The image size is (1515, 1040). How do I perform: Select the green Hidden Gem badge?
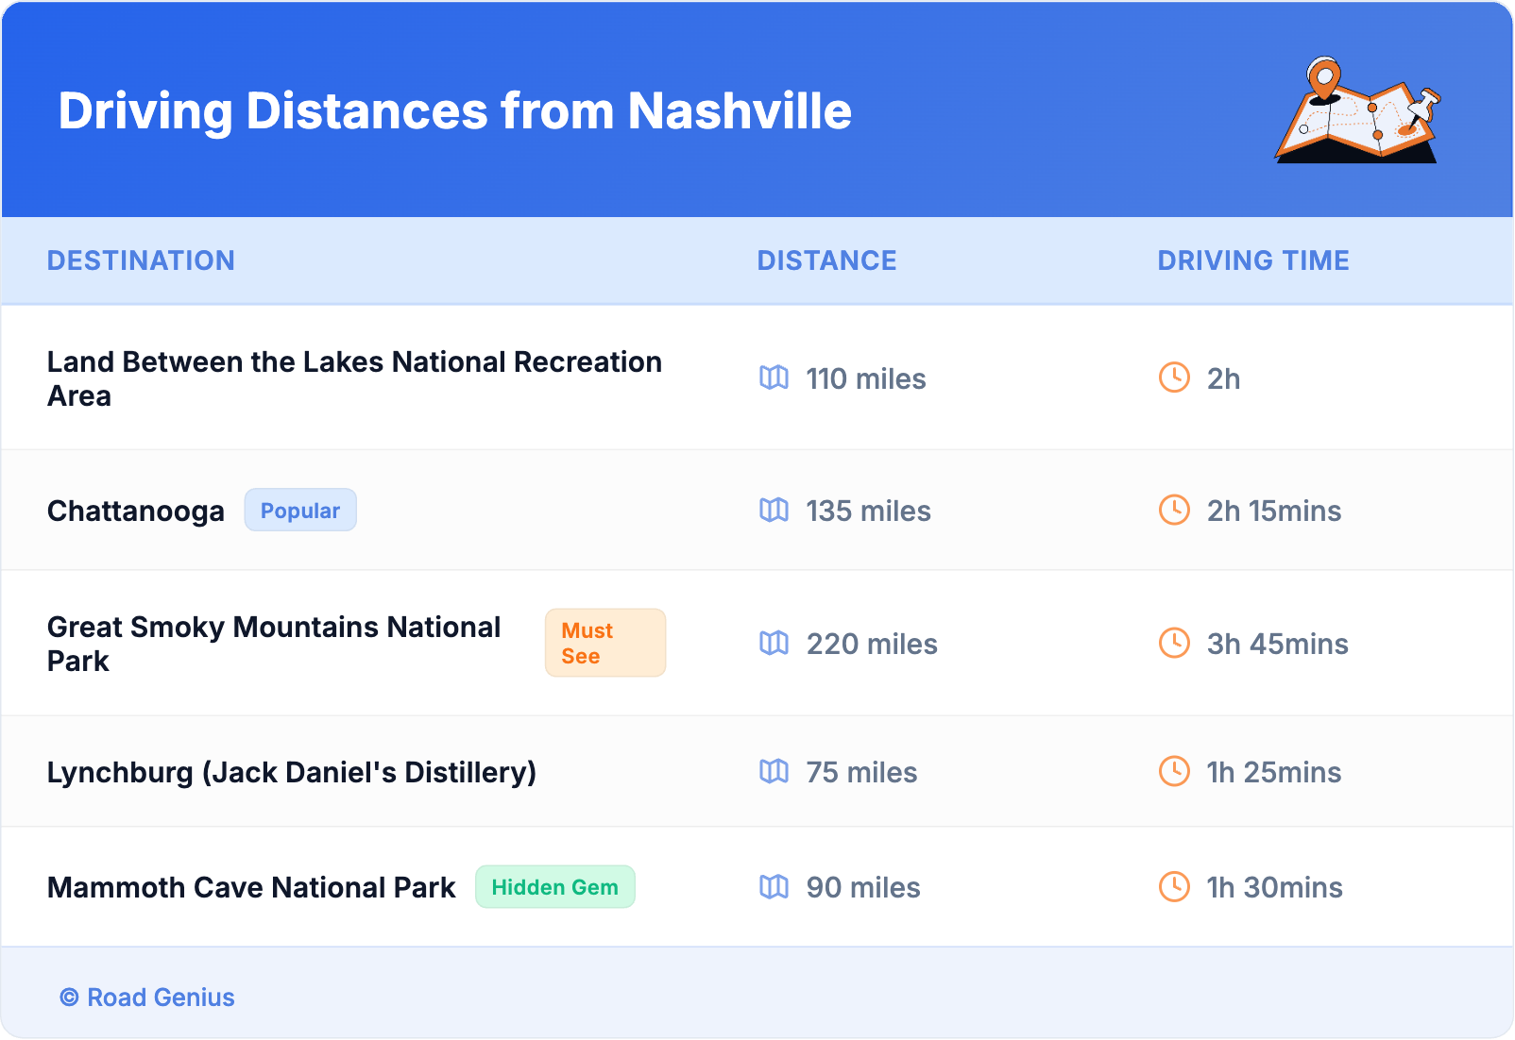554,887
